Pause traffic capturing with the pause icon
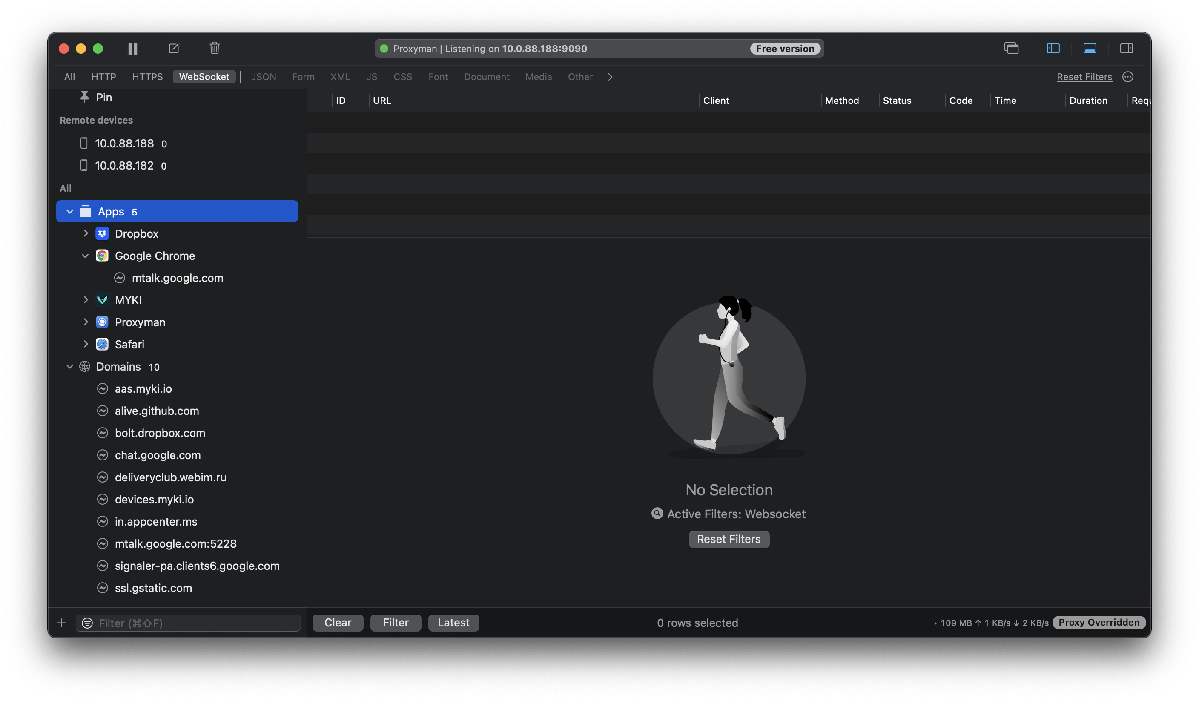This screenshot has width=1199, height=701. click(132, 48)
